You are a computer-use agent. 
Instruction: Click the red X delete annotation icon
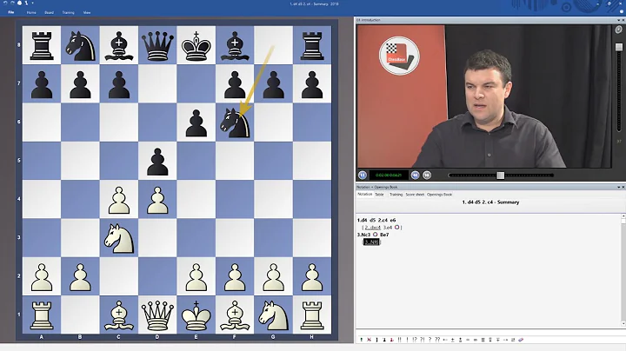pyautogui.click(x=369, y=340)
